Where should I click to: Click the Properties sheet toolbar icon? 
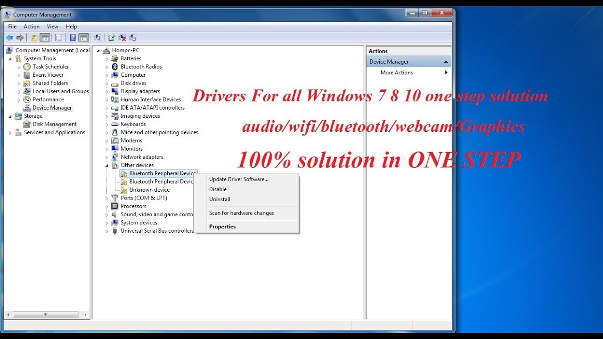click(58, 38)
